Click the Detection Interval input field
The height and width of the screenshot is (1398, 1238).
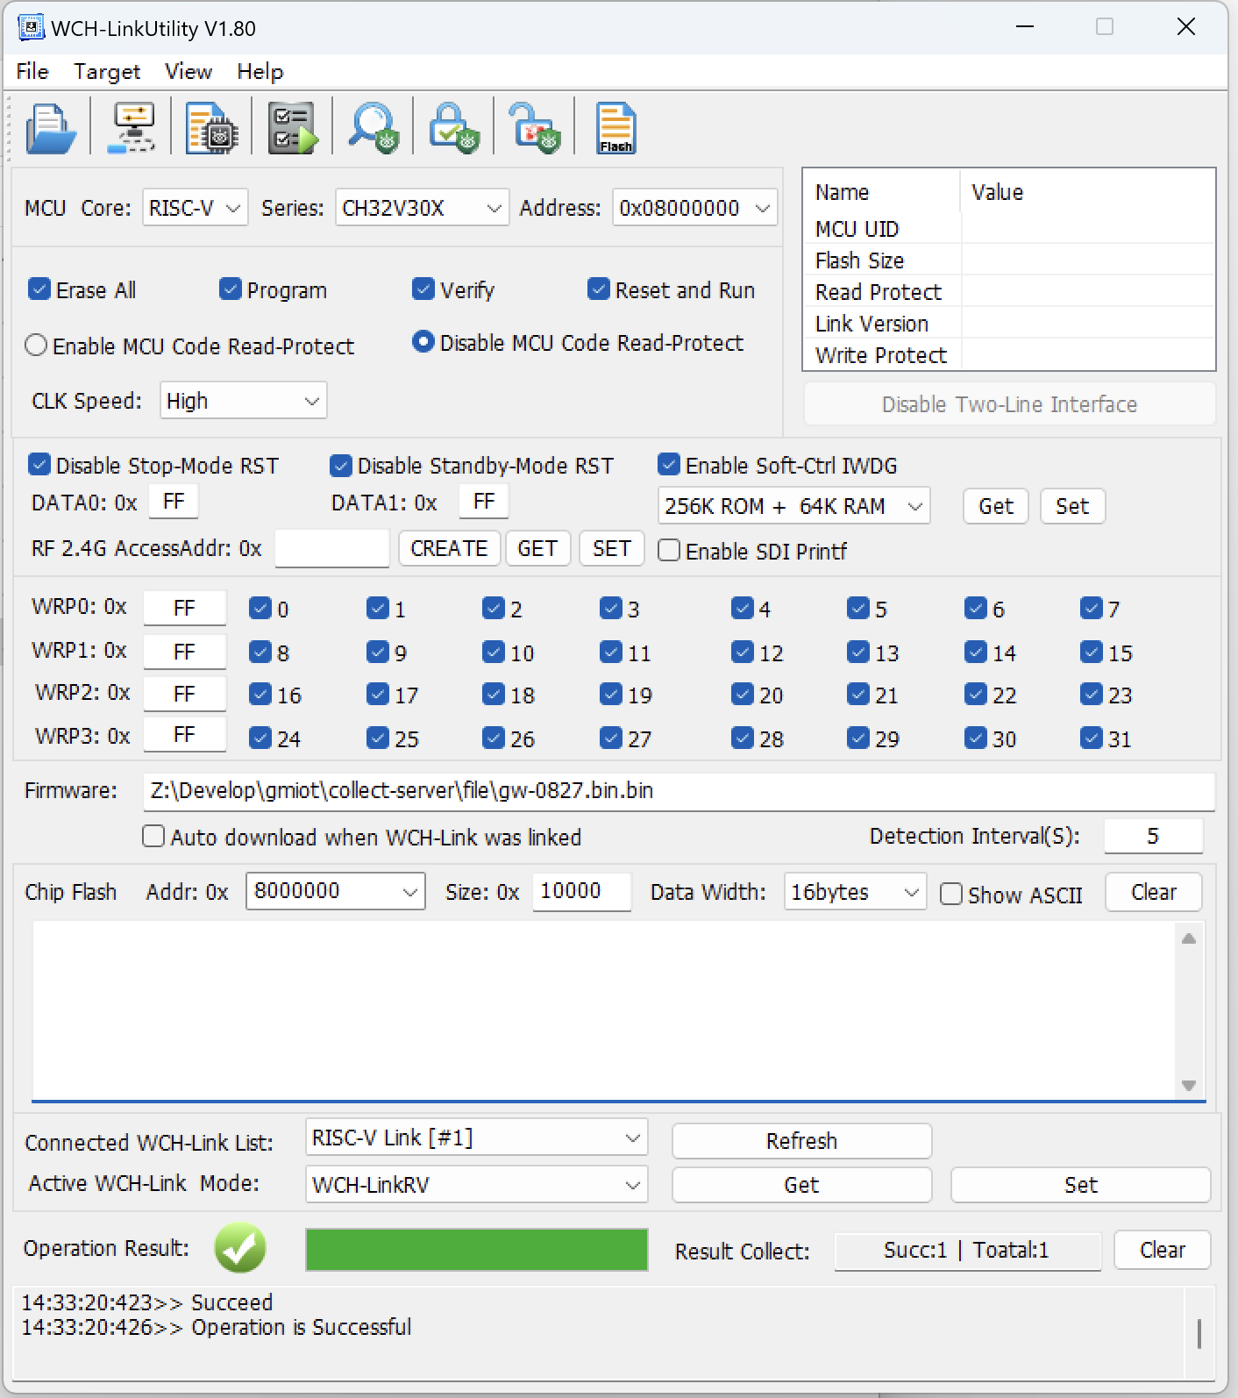click(1153, 836)
